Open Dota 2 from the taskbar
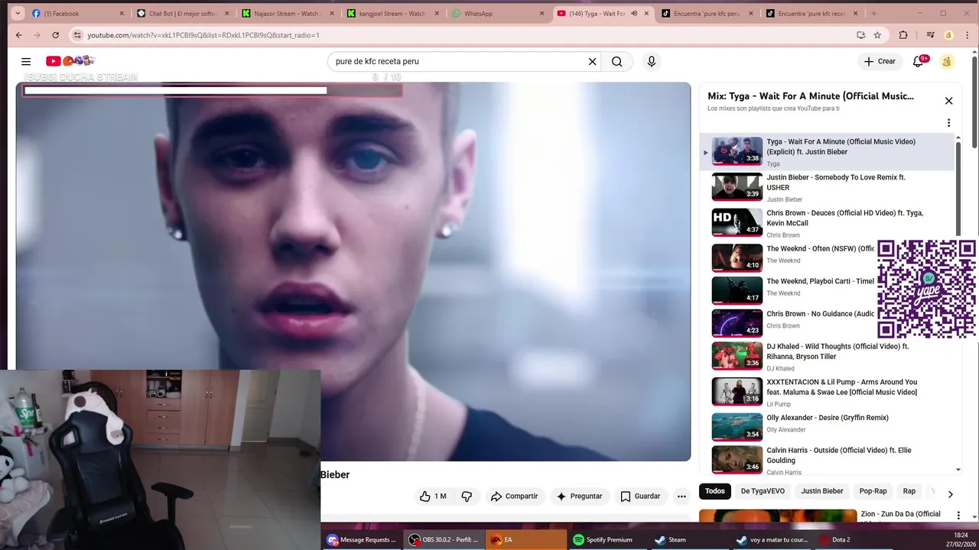The width and height of the screenshot is (979, 550). coord(854,539)
